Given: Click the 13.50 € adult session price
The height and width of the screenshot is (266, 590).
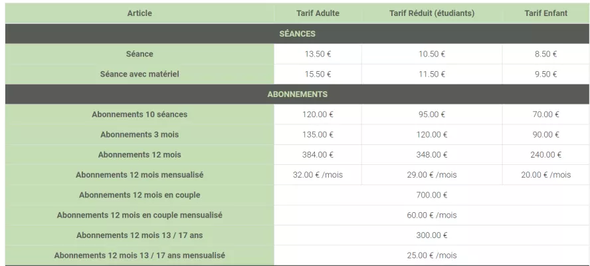Looking at the screenshot, I should tap(318, 54).
